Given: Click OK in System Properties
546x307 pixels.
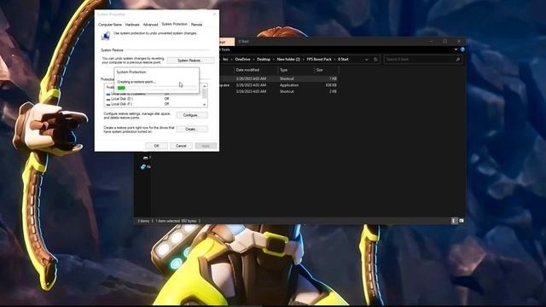Looking at the screenshot, I should 156,146.
